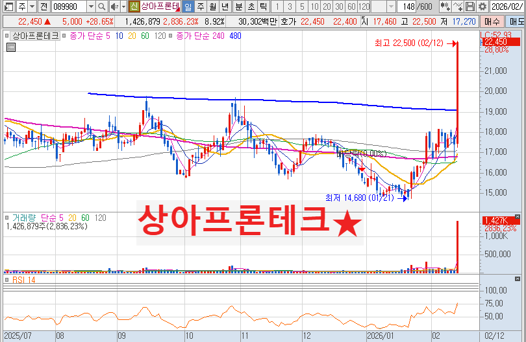Select the 초 second period
Image resolution: width=526 pixels, height=342 pixels.
[251, 6]
